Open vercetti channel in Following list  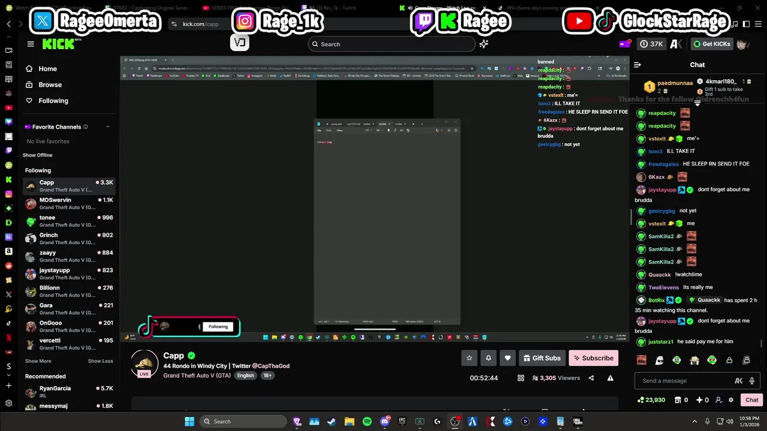point(69,344)
